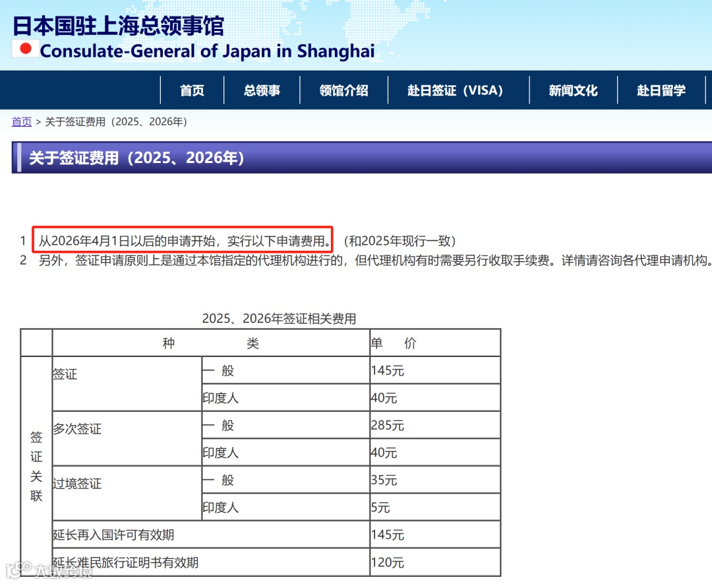Viewport: 712px width, 584px height.
Task: Open the 赴日签证（VISA） menu item
Action: click(458, 90)
